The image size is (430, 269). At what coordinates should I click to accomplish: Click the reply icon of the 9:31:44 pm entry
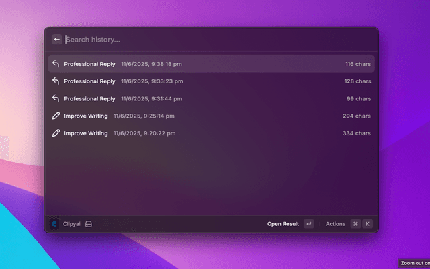click(56, 99)
